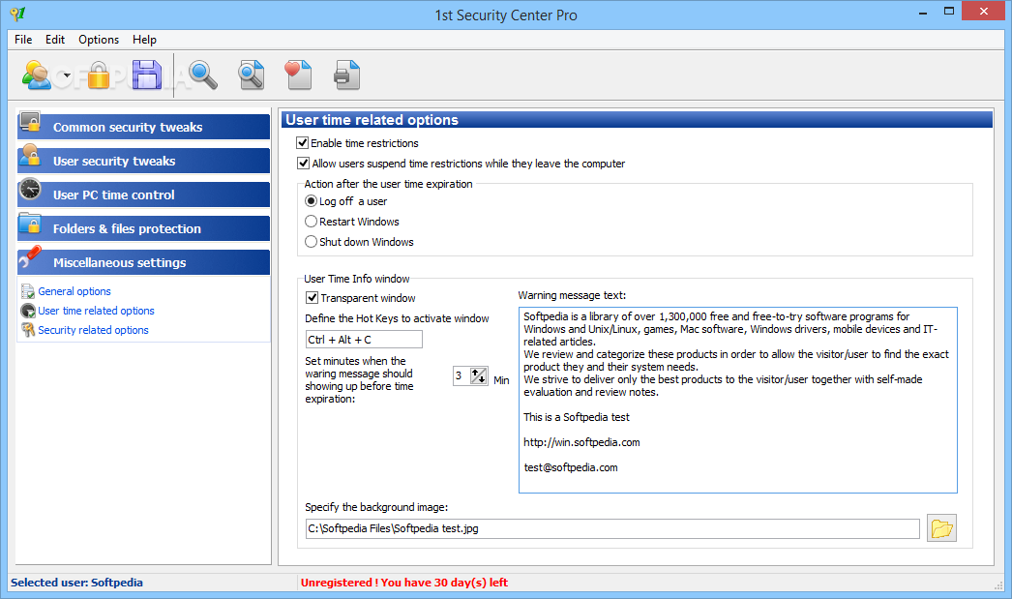The image size is (1012, 599).
Task: Open Common security tweaks section
Action: (x=143, y=127)
